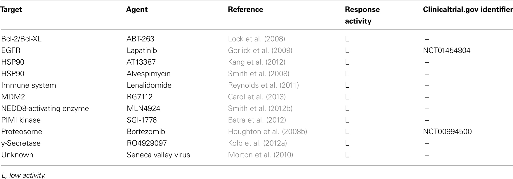The width and height of the screenshot is (513, 179).
Task: Open the Gorlick et al. (2009) reference
Action: (260, 51)
